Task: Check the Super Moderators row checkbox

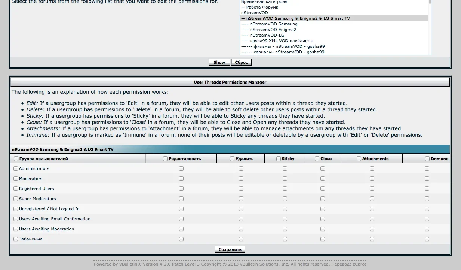Action: (16, 199)
